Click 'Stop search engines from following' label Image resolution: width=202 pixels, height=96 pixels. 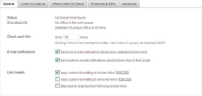(x=94, y=86)
